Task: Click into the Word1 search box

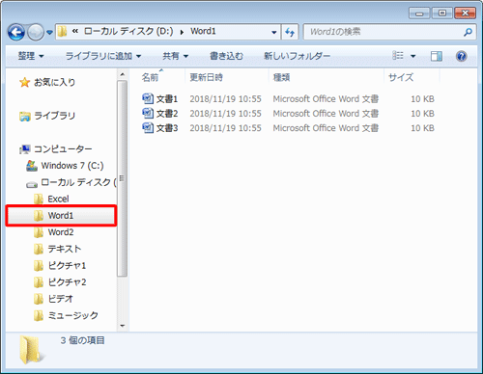Action: pyautogui.click(x=384, y=32)
